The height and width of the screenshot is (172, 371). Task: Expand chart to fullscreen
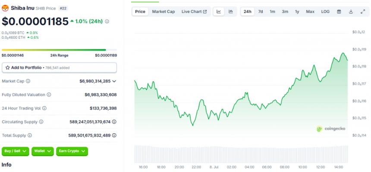tap(362, 12)
